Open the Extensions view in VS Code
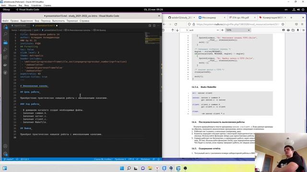This screenshot has height=172, width=307. pos(5,57)
